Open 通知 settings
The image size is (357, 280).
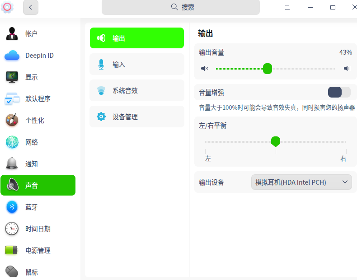(x=38, y=163)
